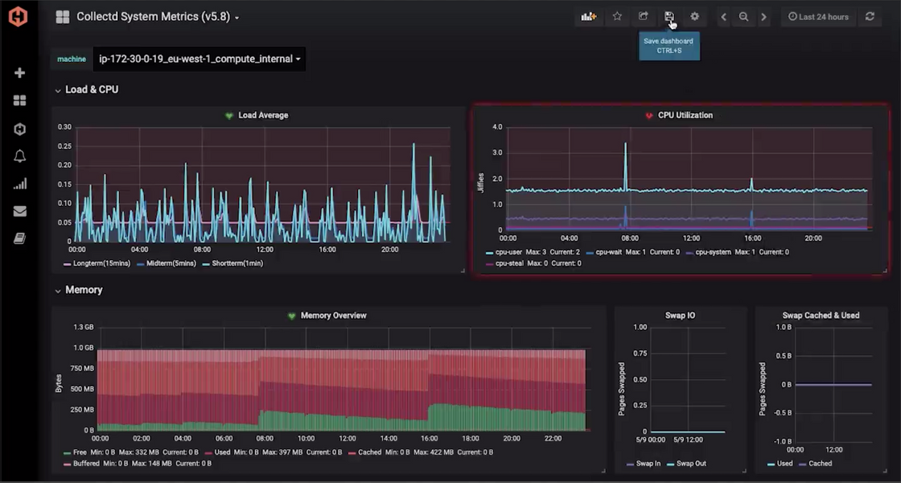Viewport: 901px width, 483px height.
Task: Star this dashboard as favorite
Action: (x=617, y=17)
